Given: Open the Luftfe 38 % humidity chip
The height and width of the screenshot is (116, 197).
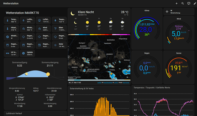Looking at the screenshot, I should pos(27,20).
